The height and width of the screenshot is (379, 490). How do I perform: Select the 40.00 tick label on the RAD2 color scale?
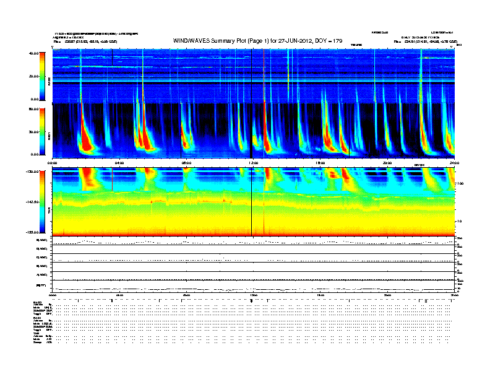point(34,53)
